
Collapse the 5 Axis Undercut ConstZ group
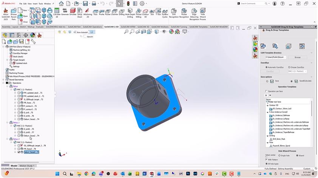[x=267, y=112]
